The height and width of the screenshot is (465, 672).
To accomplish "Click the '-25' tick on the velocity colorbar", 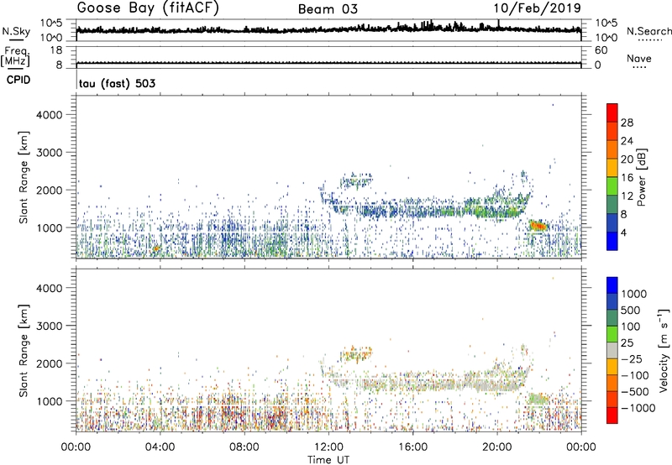I will pyautogui.click(x=631, y=358).
